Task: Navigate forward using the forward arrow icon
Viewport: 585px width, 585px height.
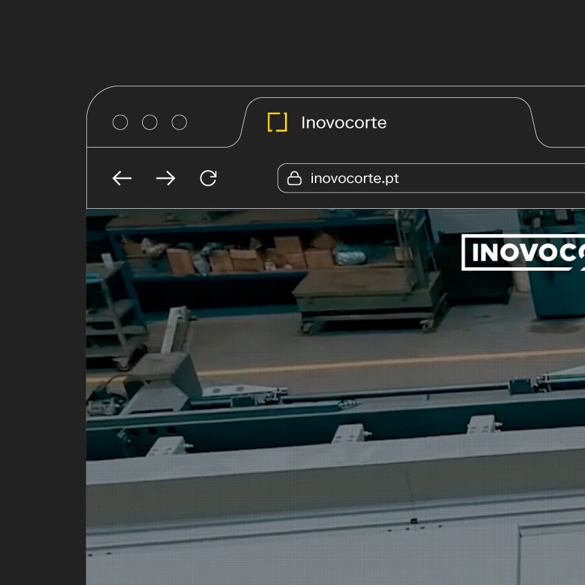Action: point(165,178)
